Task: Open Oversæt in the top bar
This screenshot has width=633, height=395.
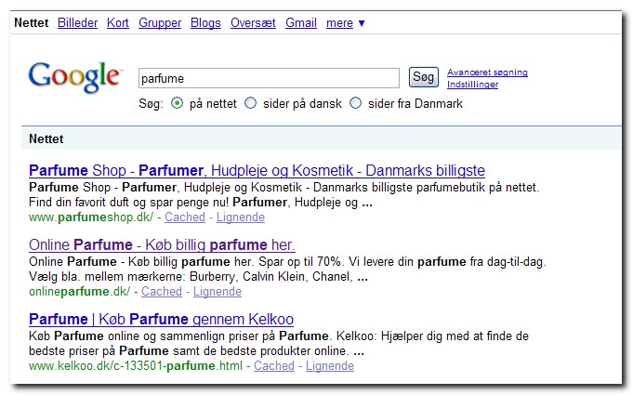Action: click(253, 22)
